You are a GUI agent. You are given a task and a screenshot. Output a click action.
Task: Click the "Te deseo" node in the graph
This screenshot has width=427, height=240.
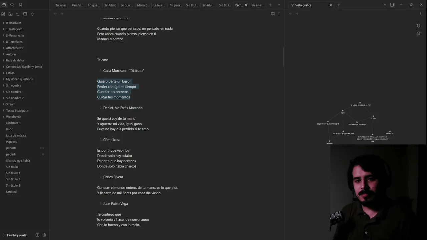(x=329, y=141)
